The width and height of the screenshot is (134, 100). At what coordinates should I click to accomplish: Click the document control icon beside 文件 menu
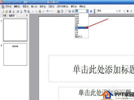3,6
